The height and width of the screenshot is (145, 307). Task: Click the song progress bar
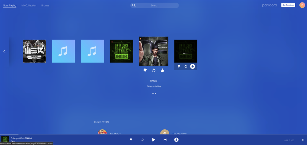(x=154, y=135)
